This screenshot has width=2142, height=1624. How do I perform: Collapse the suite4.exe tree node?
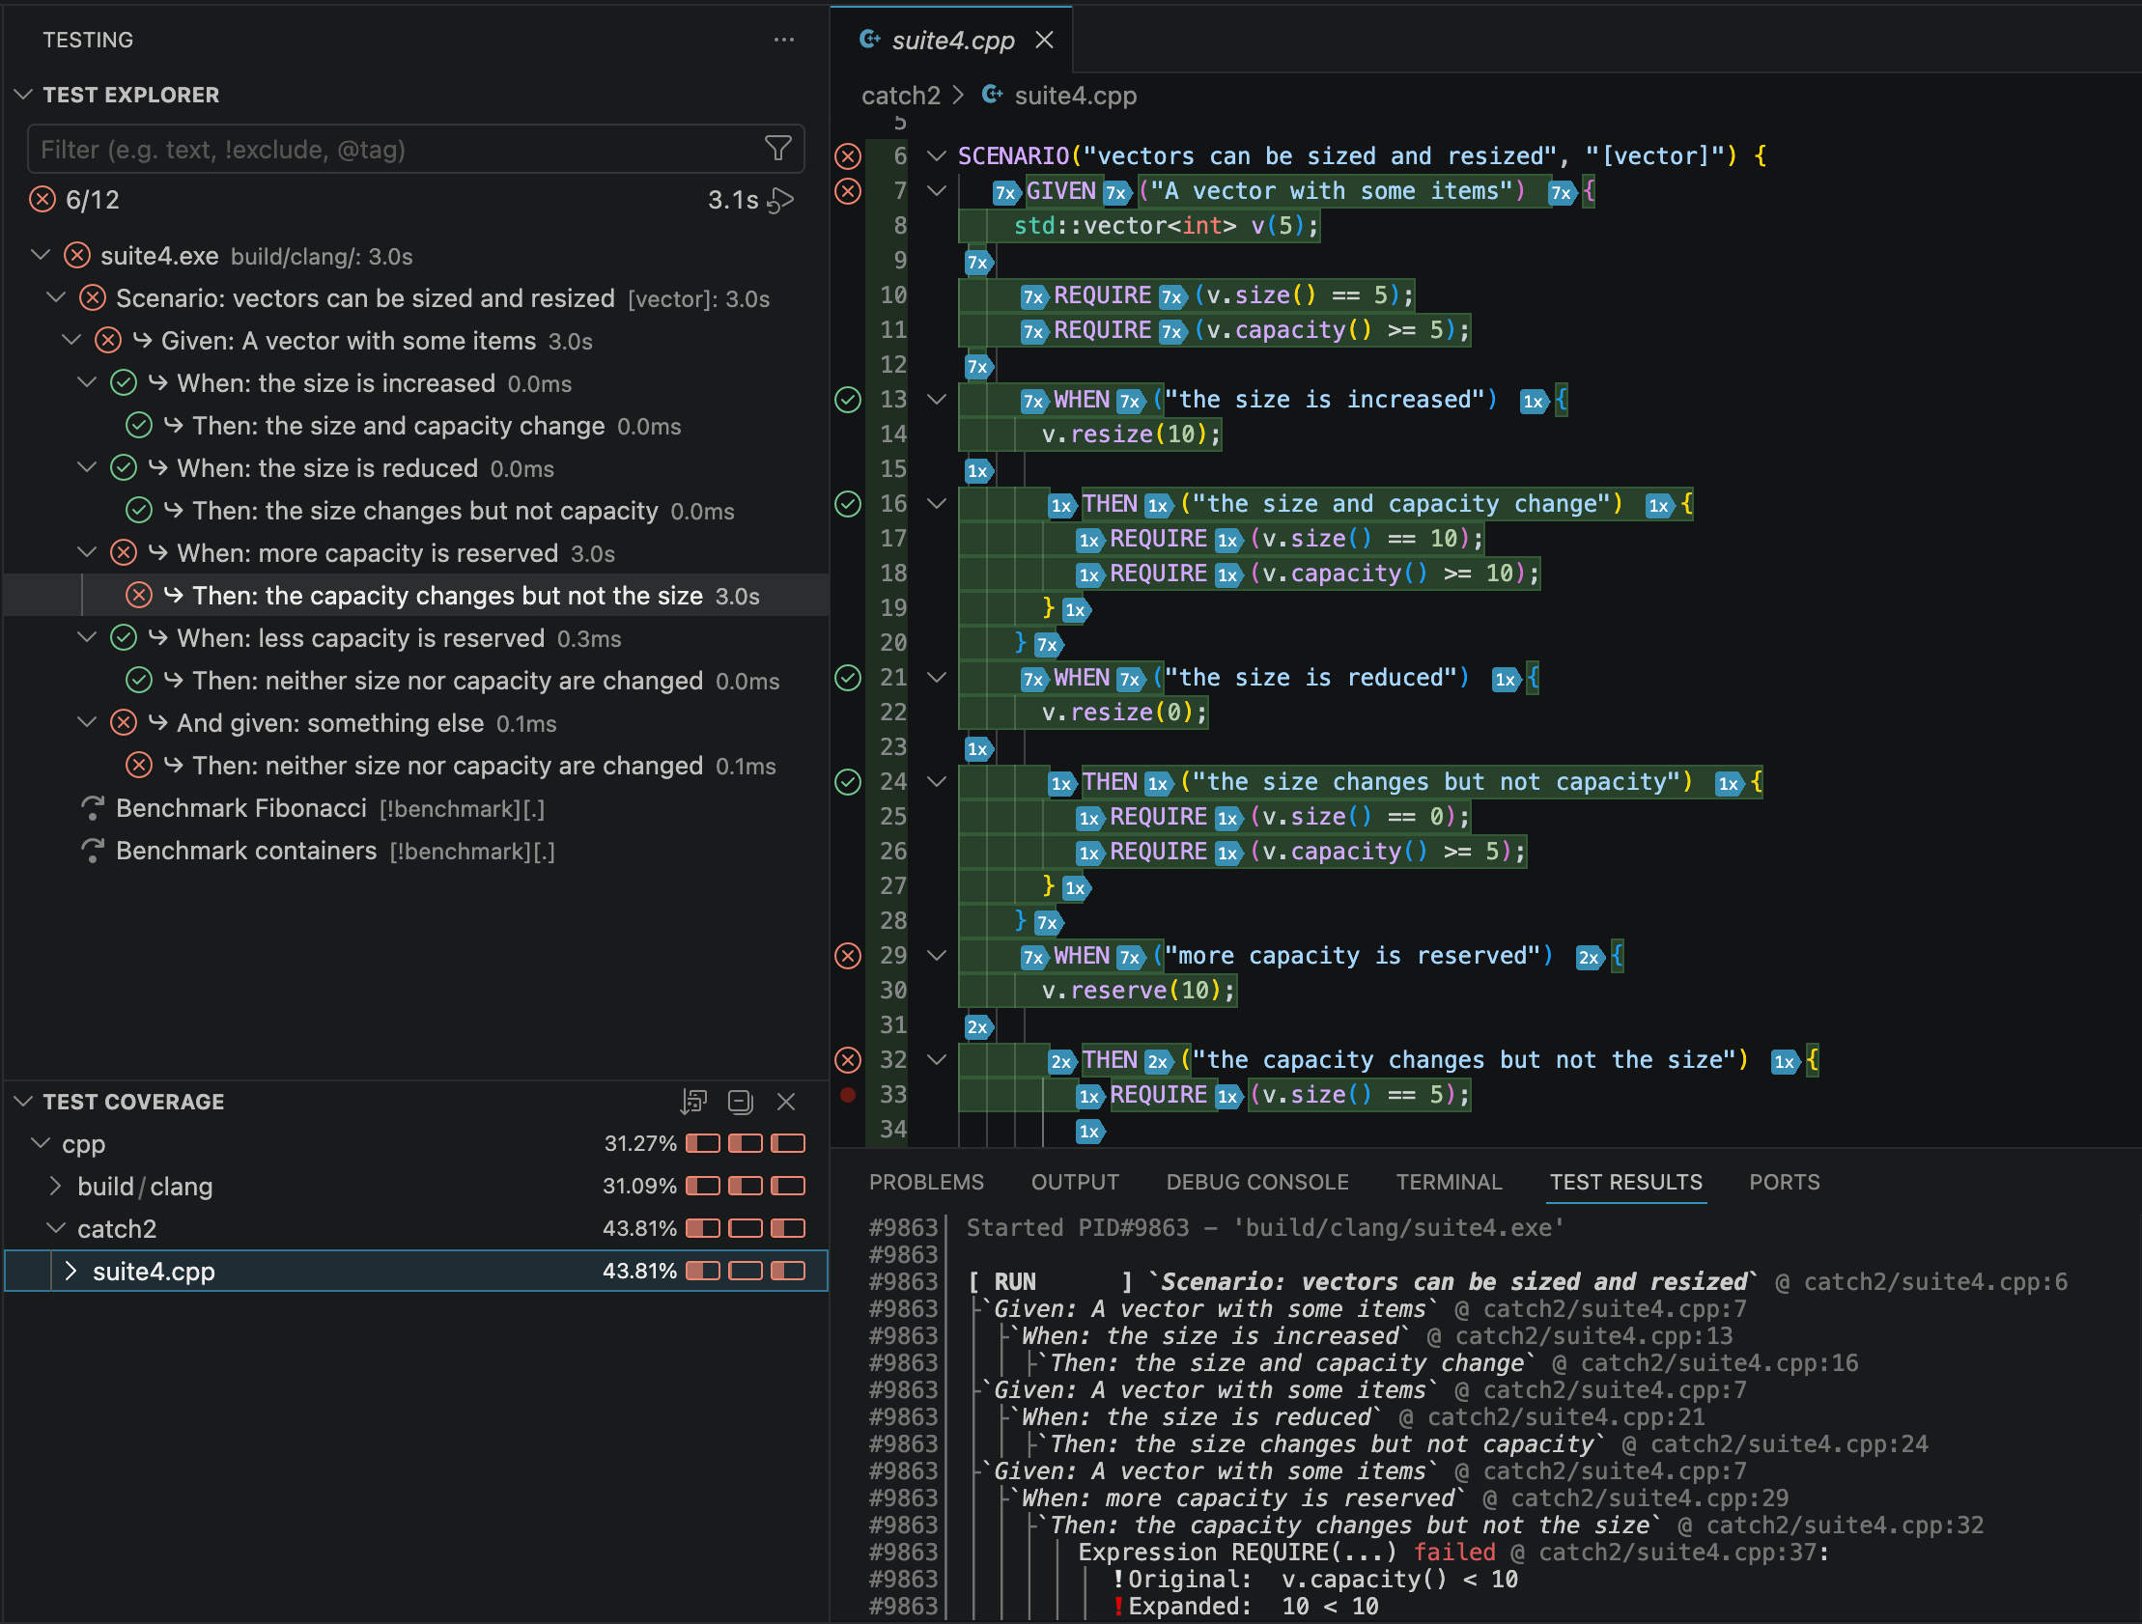(41, 256)
